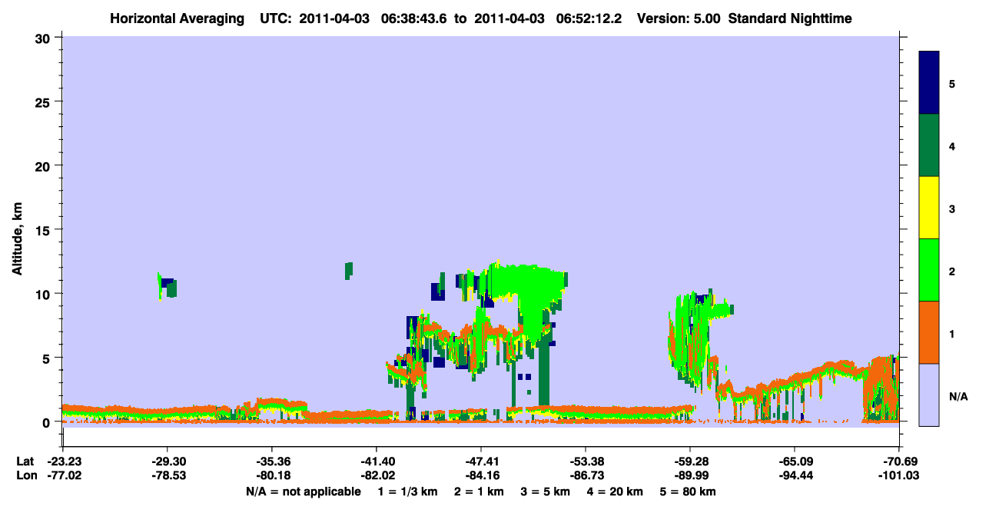
Task: Click the colorbar label '1'
Action: tap(952, 333)
